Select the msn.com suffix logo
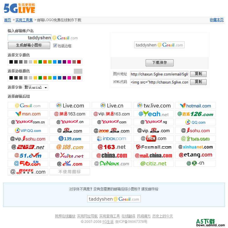The height and width of the screenshot is (228, 228). coord(28,114)
